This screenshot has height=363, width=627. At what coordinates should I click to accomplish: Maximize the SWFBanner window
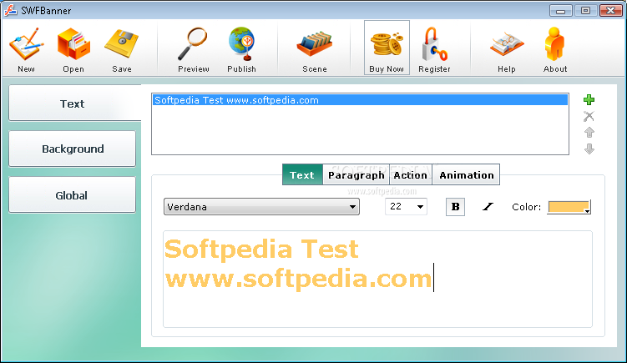coord(585,10)
